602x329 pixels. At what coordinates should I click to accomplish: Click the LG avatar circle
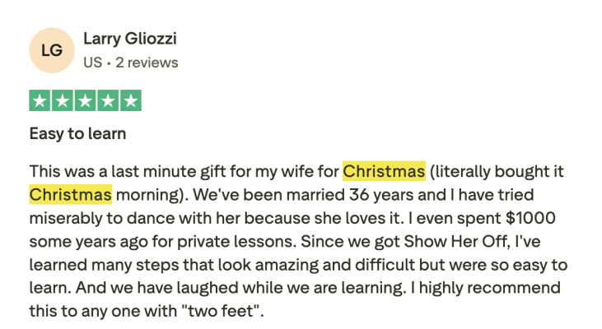(51, 50)
